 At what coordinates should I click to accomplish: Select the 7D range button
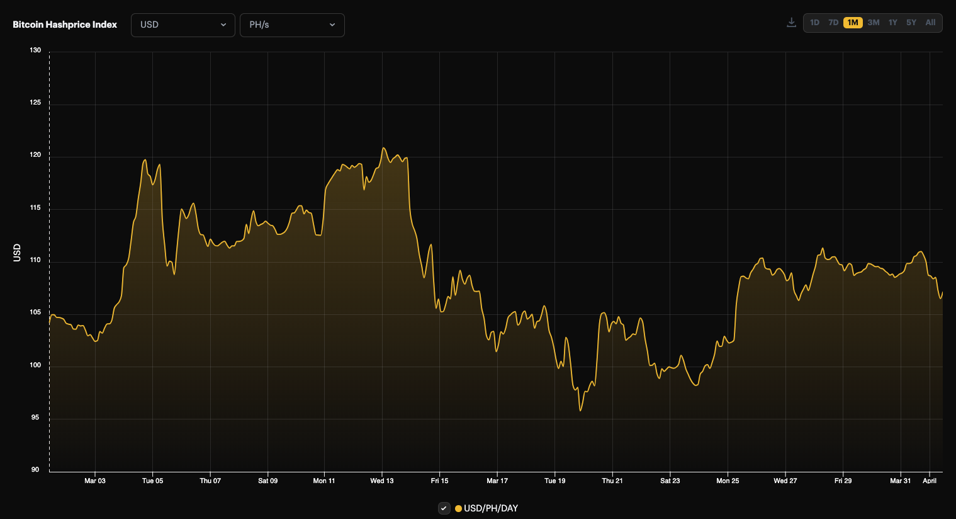(833, 22)
